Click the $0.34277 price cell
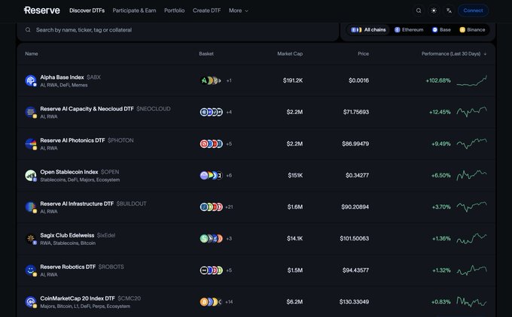 point(357,175)
